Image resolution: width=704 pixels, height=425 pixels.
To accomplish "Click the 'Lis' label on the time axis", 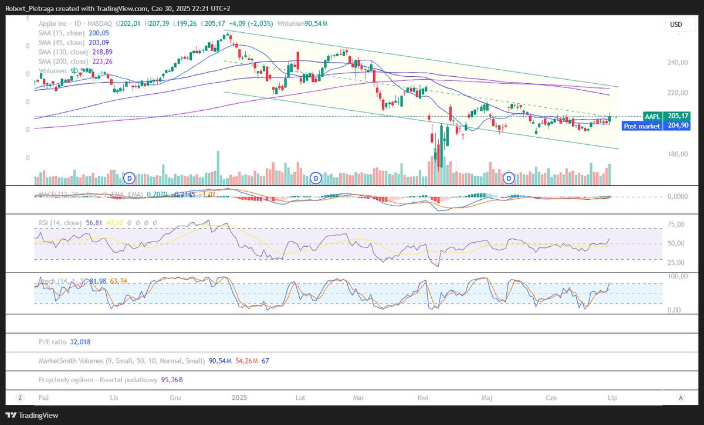I will pos(114,397).
